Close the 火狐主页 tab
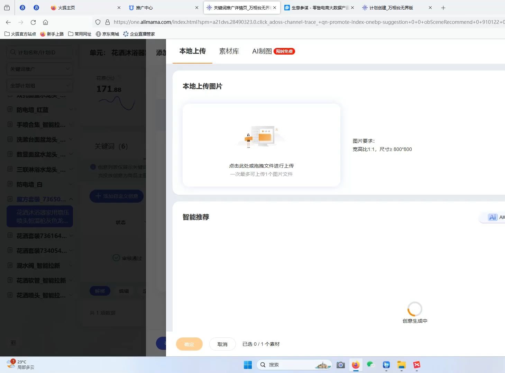Screen dimensions: 505x373 (119, 8)
